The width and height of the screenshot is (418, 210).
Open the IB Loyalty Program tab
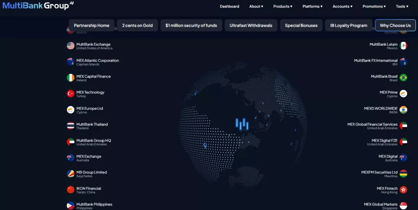349,25
